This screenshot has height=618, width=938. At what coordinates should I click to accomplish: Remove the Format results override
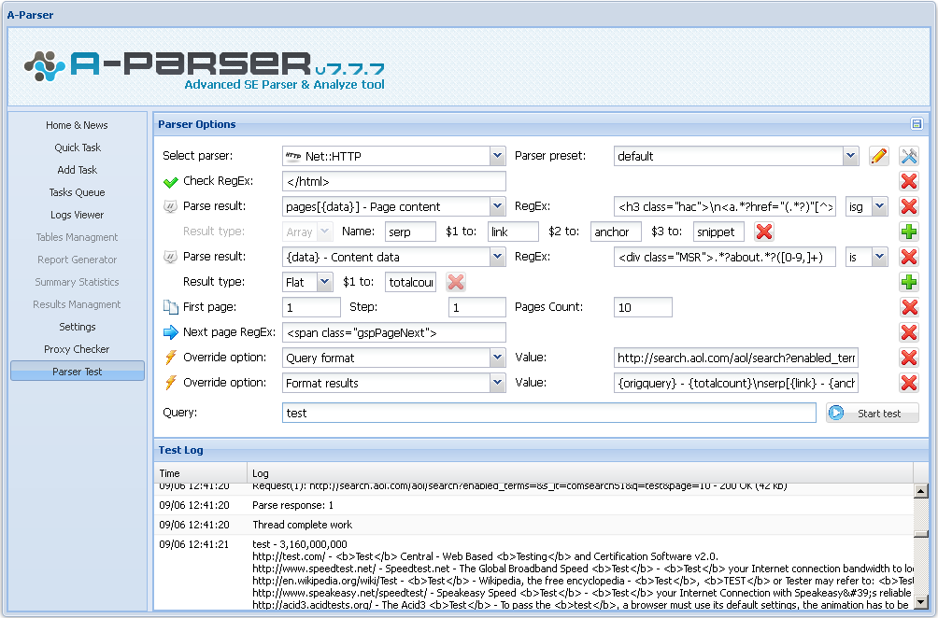(909, 383)
